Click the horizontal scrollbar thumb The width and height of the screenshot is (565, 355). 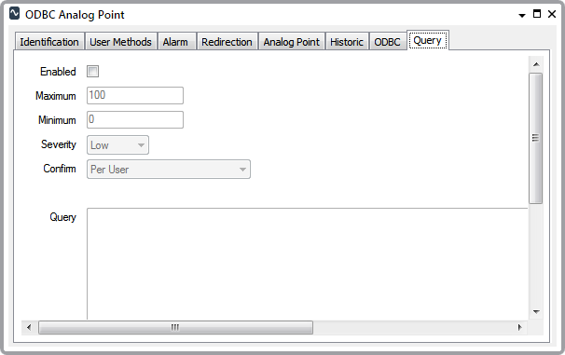tap(175, 327)
